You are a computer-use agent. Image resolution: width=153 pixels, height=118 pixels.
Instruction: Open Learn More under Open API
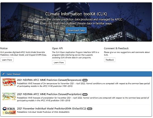[x=59, y=62]
